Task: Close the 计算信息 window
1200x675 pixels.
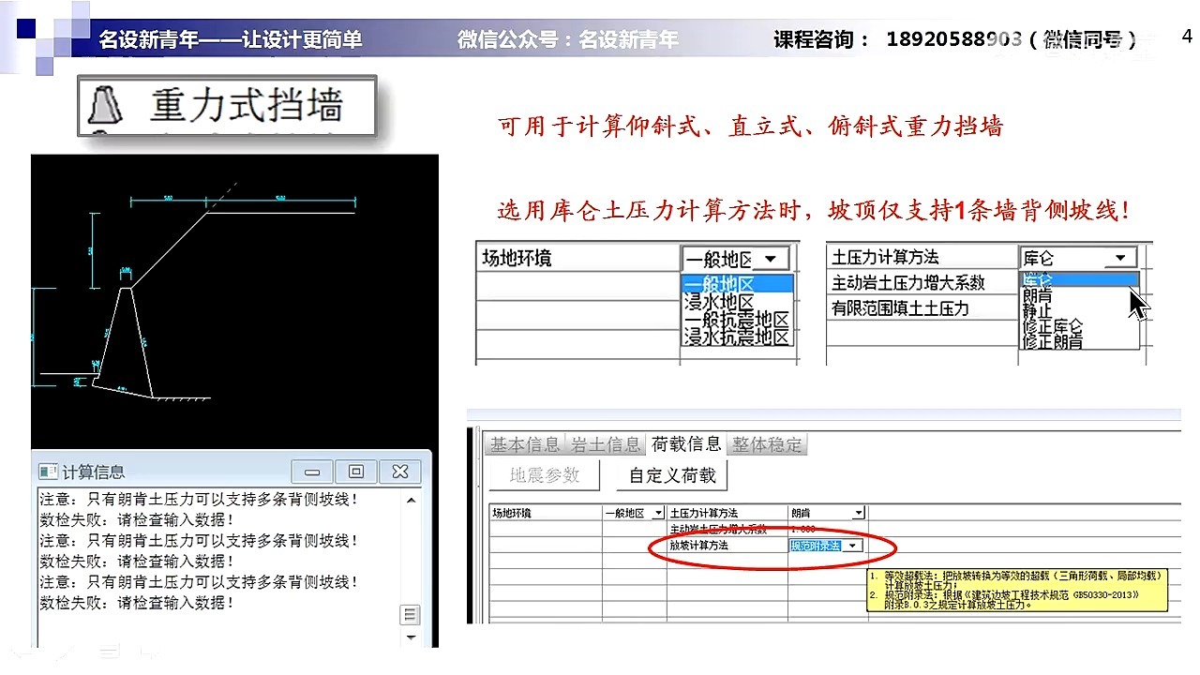Action: point(400,472)
